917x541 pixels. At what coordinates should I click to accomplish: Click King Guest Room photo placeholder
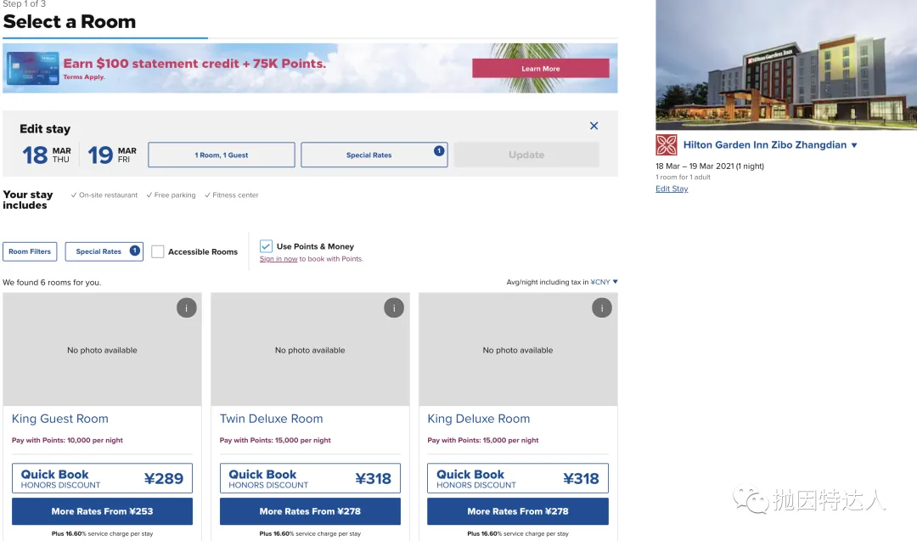tap(103, 350)
